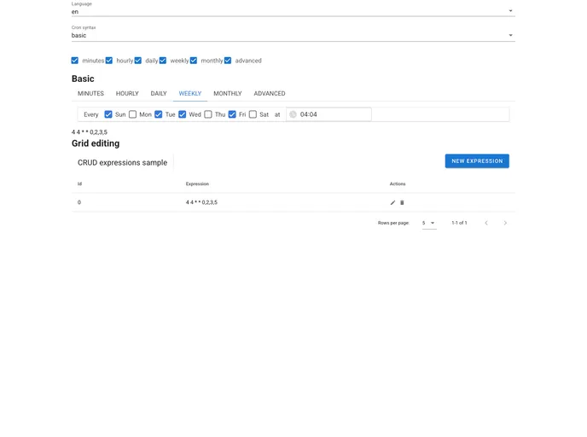The height and width of the screenshot is (437, 587).
Task: Switch to the ADVANCED tab
Action: click(x=270, y=94)
